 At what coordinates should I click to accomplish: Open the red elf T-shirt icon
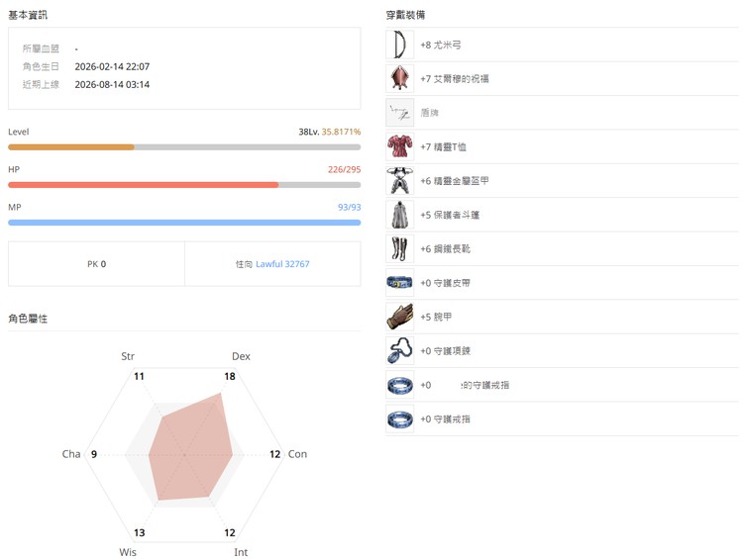click(x=399, y=146)
